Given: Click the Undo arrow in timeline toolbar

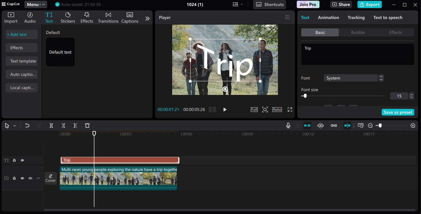Looking at the screenshot, I should coord(27,126).
